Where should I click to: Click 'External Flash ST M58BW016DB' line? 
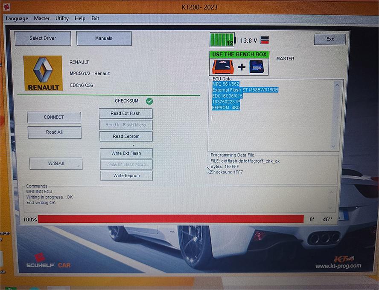pos(245,90)
